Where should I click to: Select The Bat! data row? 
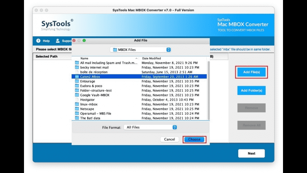point(139,118)
